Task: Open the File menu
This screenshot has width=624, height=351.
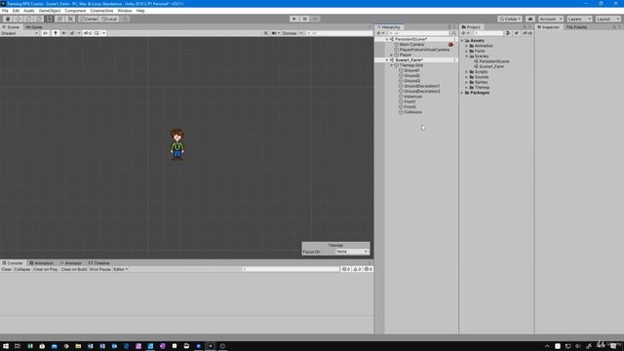Action: pos(5,11)
